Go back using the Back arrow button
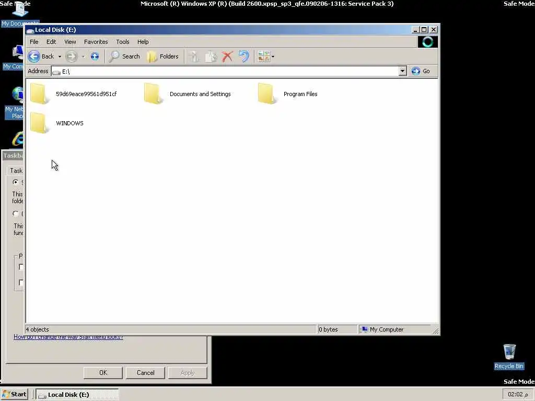This screenshot has width=535, height=401. 41,56
